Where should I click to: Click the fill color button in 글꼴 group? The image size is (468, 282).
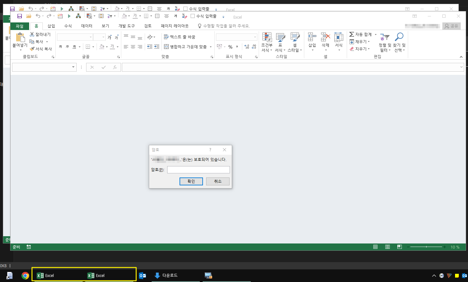(102, 47)
